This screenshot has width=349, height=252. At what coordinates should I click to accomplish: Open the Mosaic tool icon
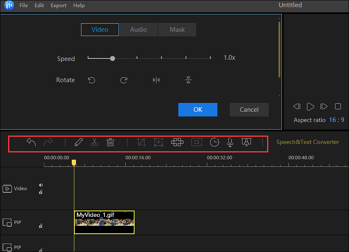(177, 142)
